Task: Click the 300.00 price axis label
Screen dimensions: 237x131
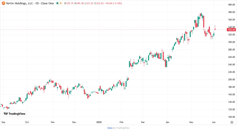Action: pyautogui.click(x=231, y=42)
